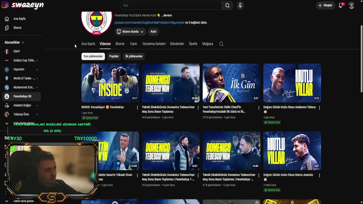Screen dimensions: 363x204
Task: Open Golazo Cup Türki... subscription
Action: coord(22,60)
